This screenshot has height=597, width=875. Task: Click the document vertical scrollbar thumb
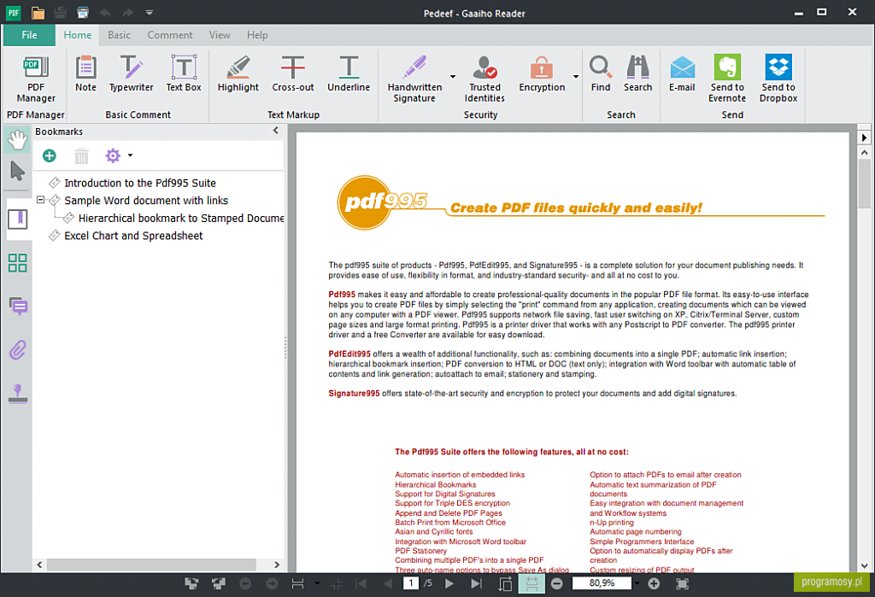pyautogui.click(x=864, y=184)
